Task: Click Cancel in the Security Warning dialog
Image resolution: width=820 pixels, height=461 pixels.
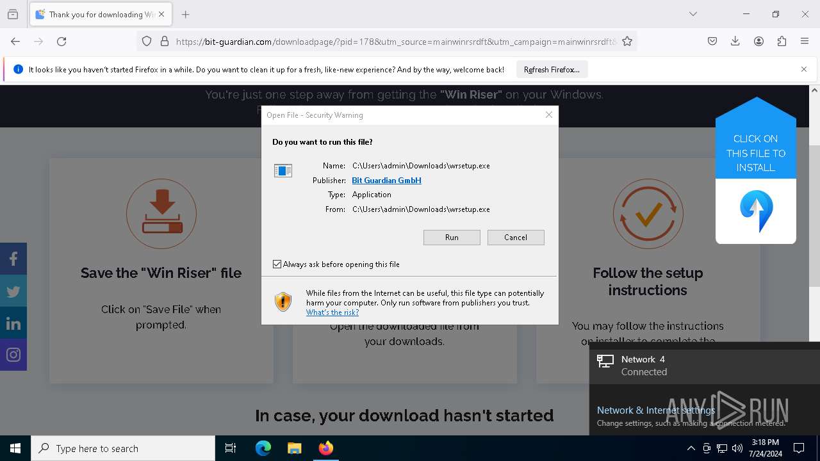Action: [516, 238]
